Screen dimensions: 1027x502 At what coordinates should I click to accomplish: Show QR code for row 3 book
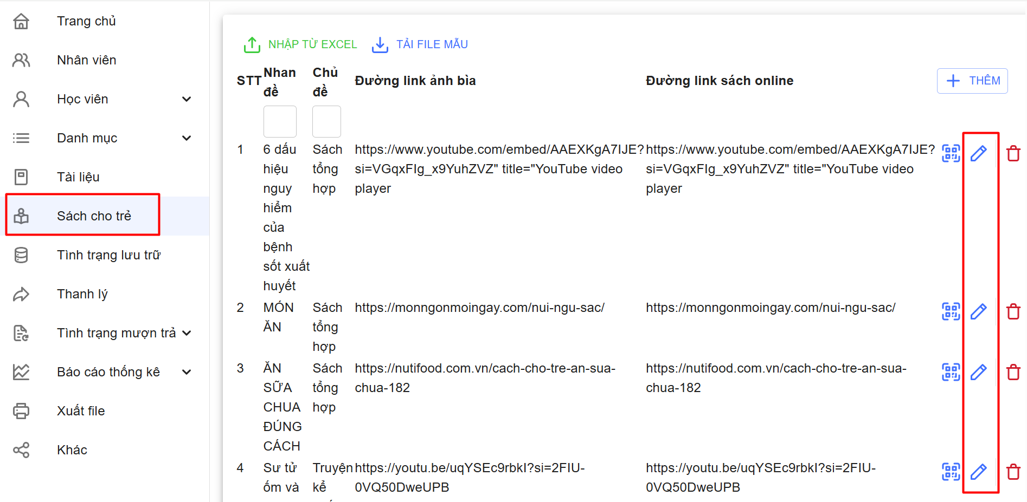pos(951,372)
